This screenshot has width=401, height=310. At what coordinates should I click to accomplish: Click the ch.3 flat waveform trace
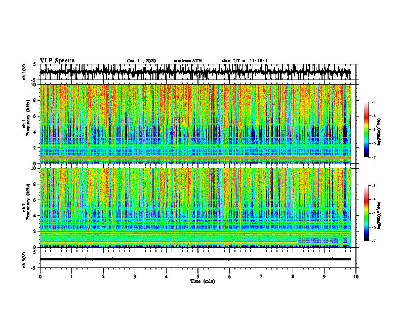[195, 259]
